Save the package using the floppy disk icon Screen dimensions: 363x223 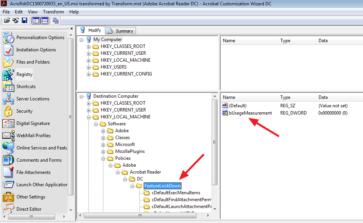(24, 21)
